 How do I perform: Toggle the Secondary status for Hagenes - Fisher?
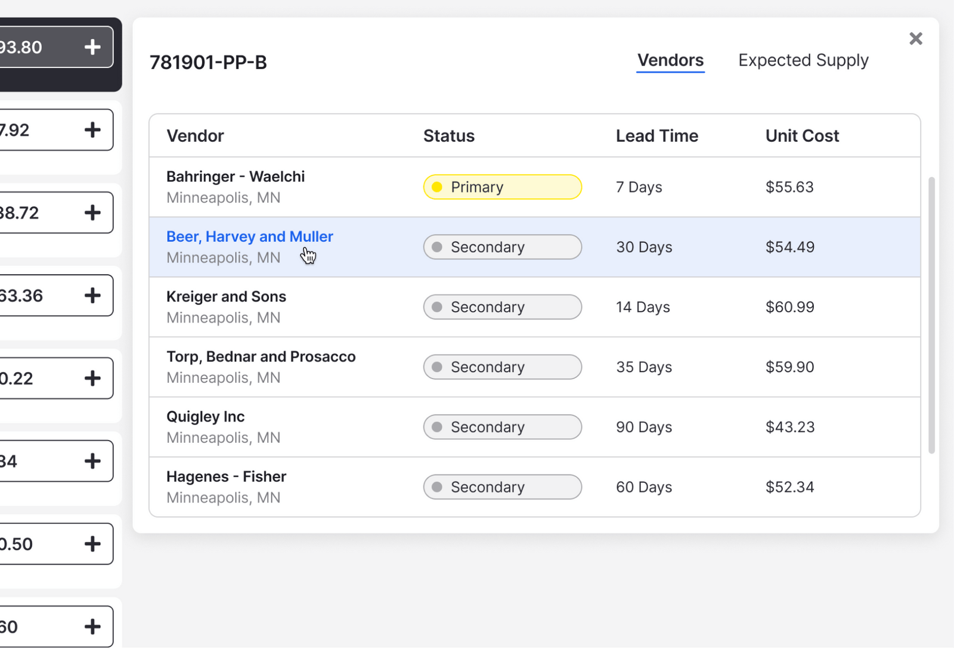click(502, 486)
